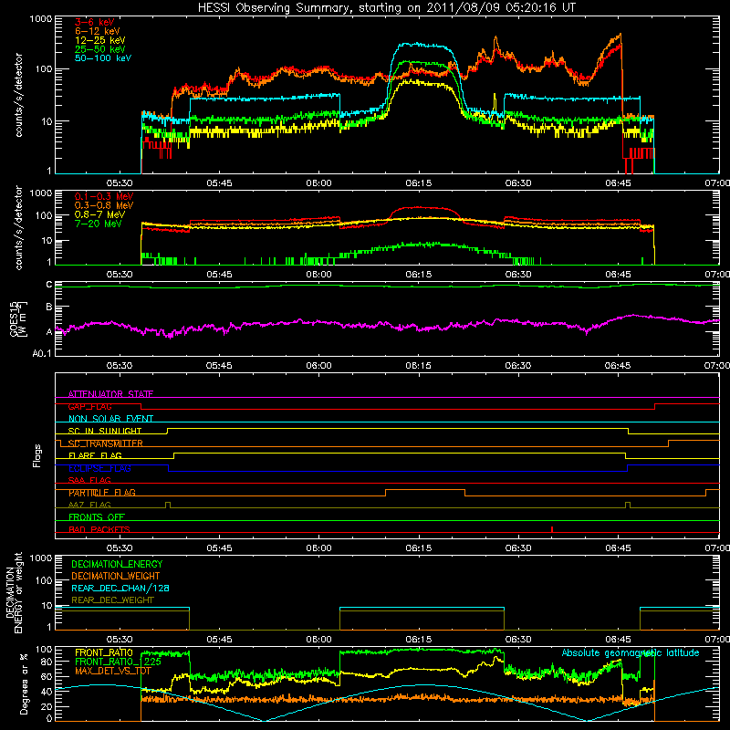
Task: Click the counts/s/detector label of the keV panel
Action: (18, 95)
